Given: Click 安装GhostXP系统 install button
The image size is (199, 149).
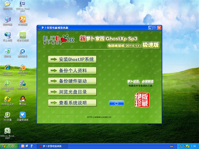Looking at the screenshot, I should (72, 59).
